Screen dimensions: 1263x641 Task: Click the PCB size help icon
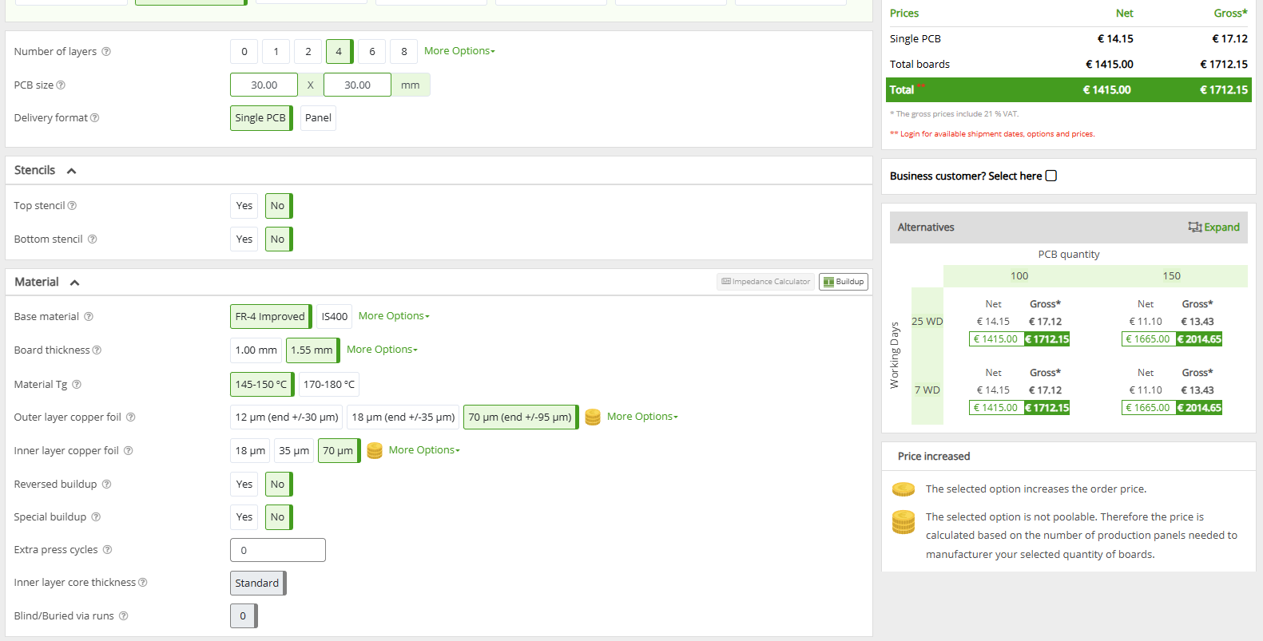(x=61, y=85)
